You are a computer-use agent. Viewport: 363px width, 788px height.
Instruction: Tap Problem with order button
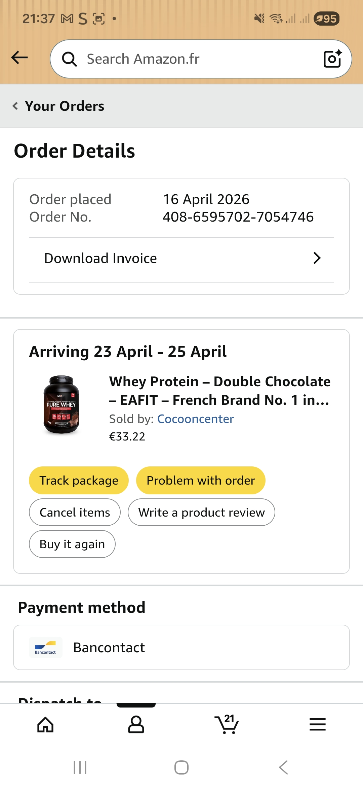201,481
